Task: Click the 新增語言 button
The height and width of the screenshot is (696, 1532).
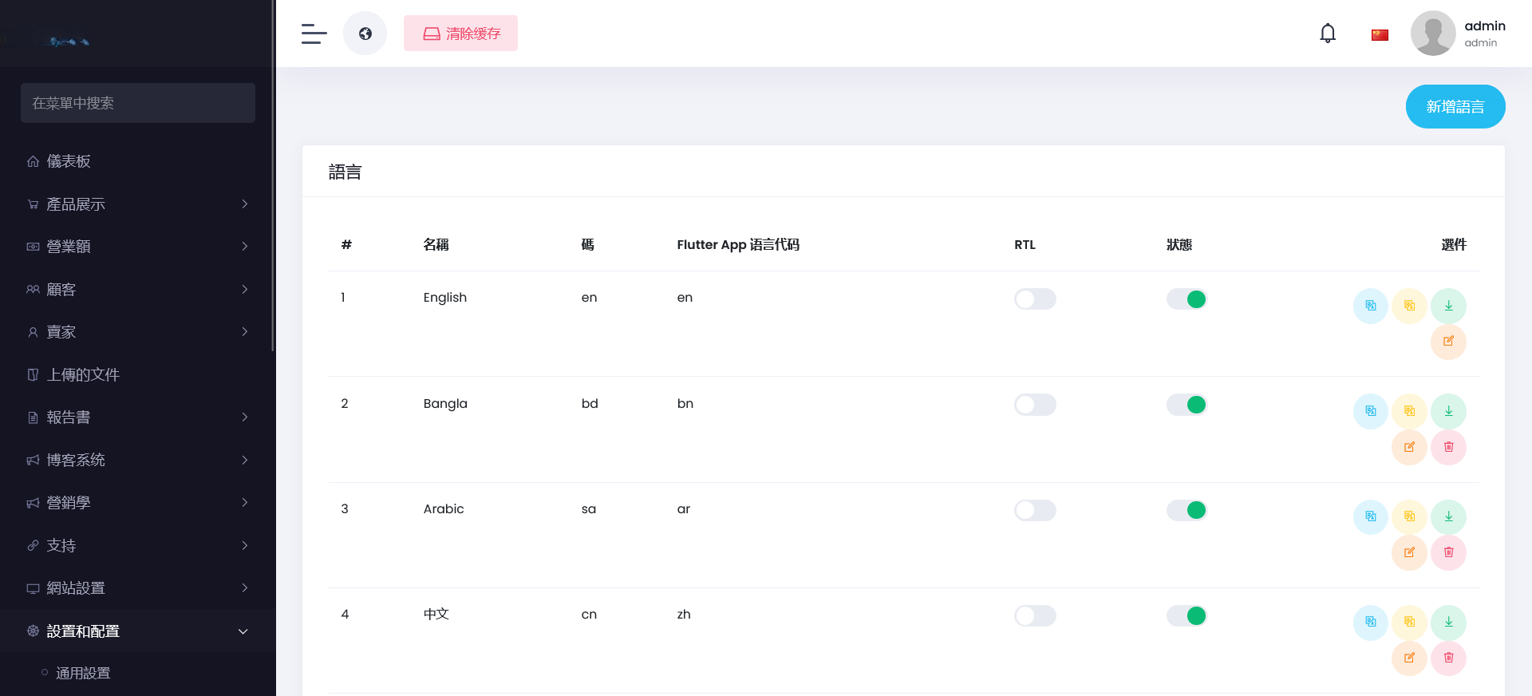Action: click(x=1455, y=107)
